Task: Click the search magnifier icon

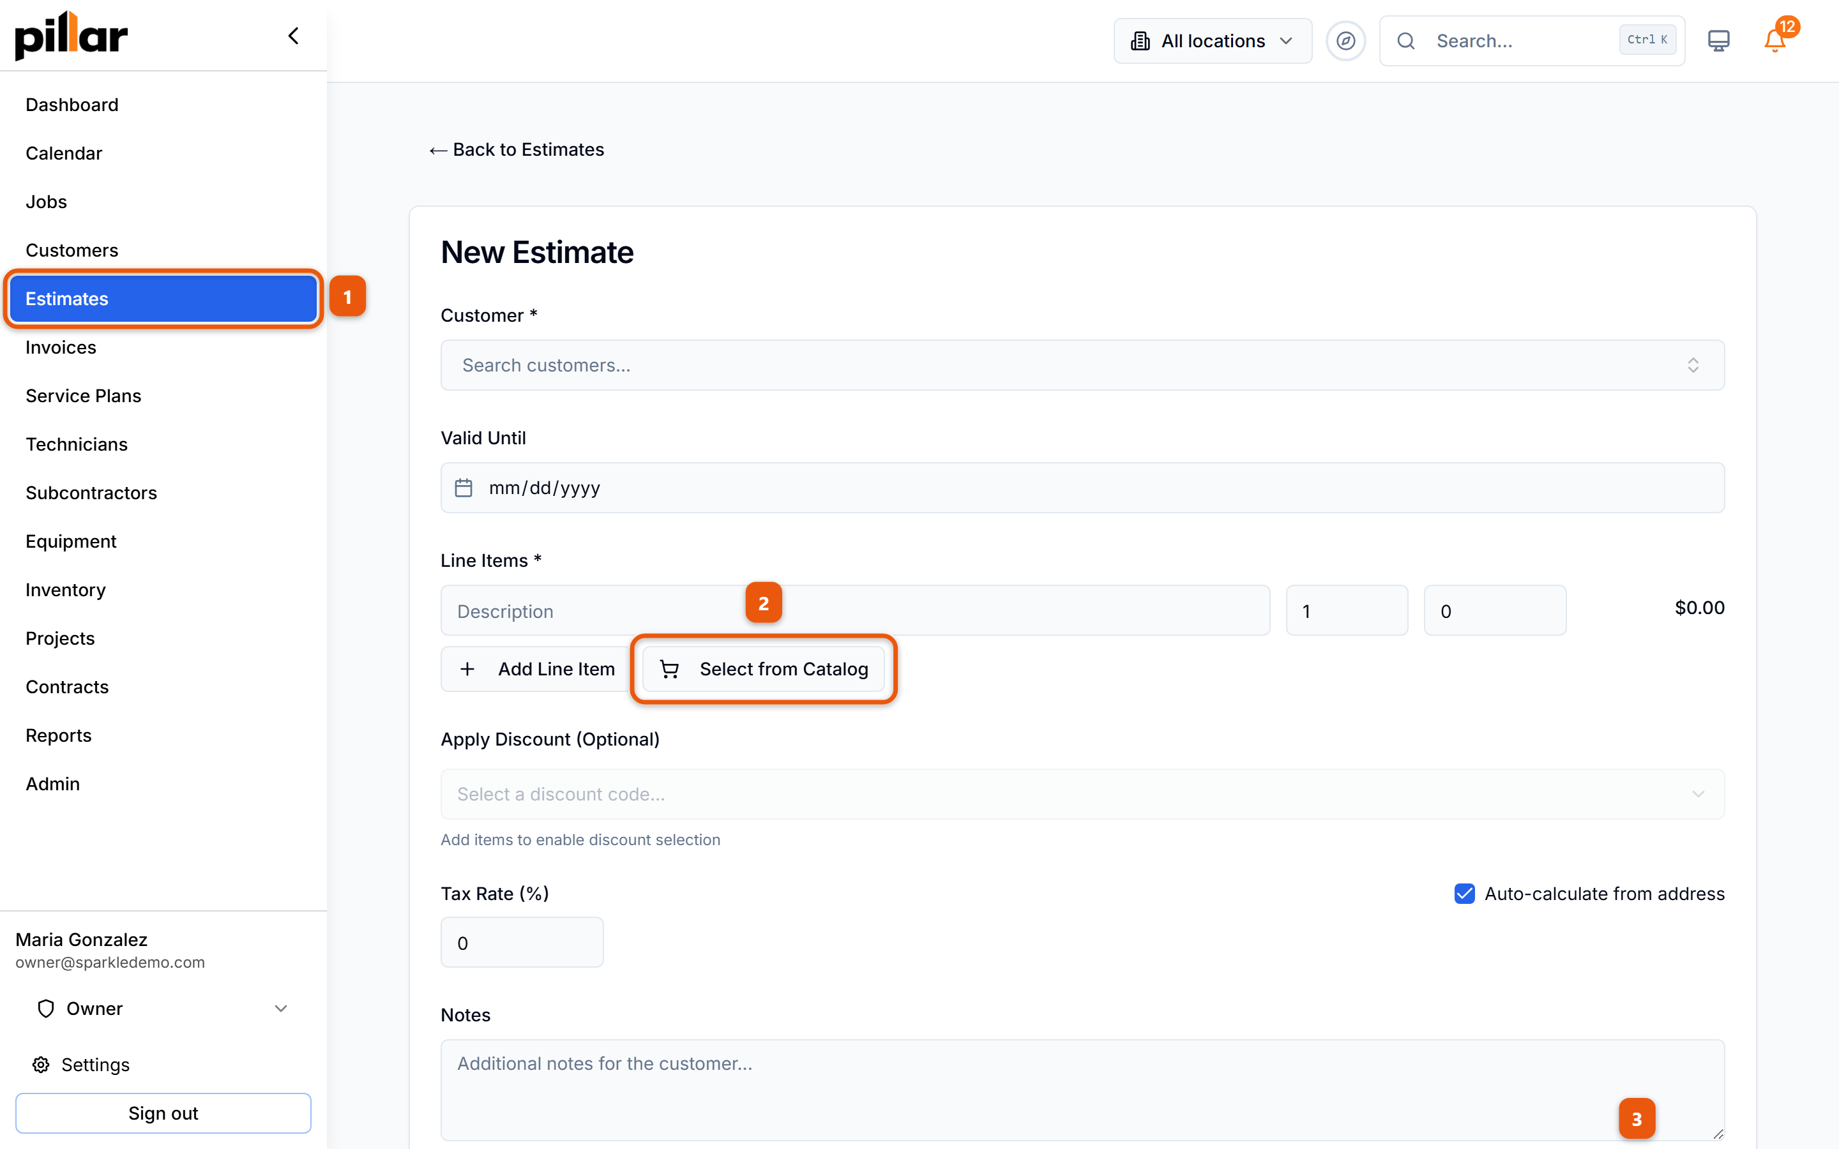Action: click(x=1406, y=41)
